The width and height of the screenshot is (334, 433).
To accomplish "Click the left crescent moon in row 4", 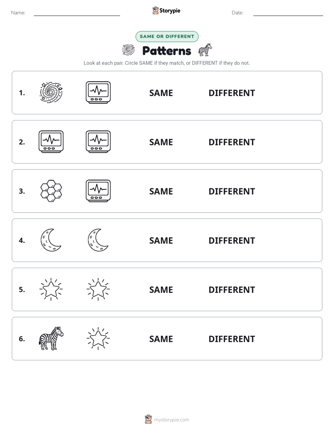I will pos(51,240).
